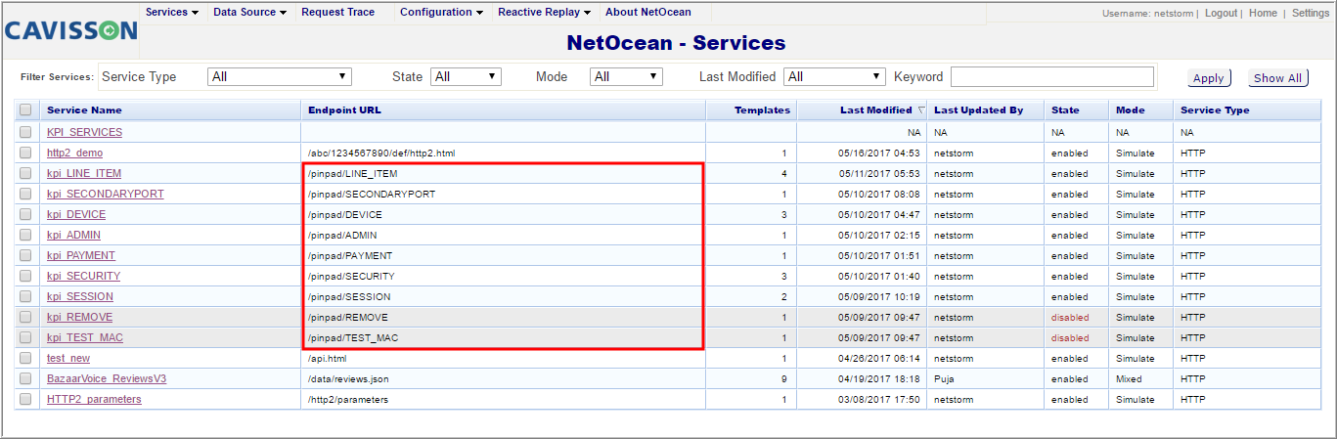1337x439 pixels.
Task: Check the kpi_SECONDARYPORT row checkbox
Action: tap(25, 194)
